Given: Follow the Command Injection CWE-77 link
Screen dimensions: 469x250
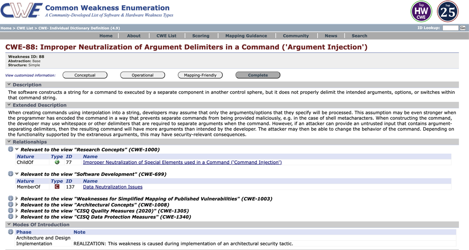Looking at the screenshot, I should [182, 162].
